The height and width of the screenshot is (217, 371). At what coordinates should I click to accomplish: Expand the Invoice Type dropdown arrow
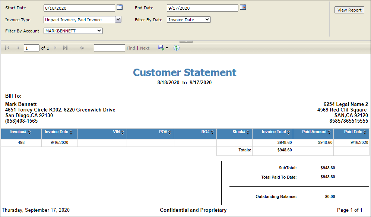click(118, 19)
